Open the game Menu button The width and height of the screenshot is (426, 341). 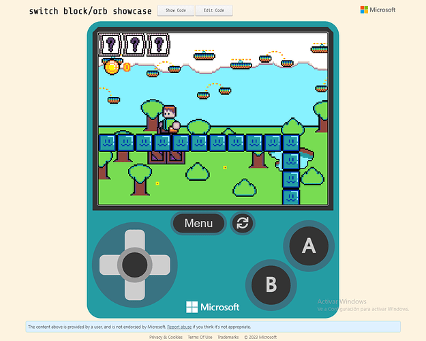(198, 223)
